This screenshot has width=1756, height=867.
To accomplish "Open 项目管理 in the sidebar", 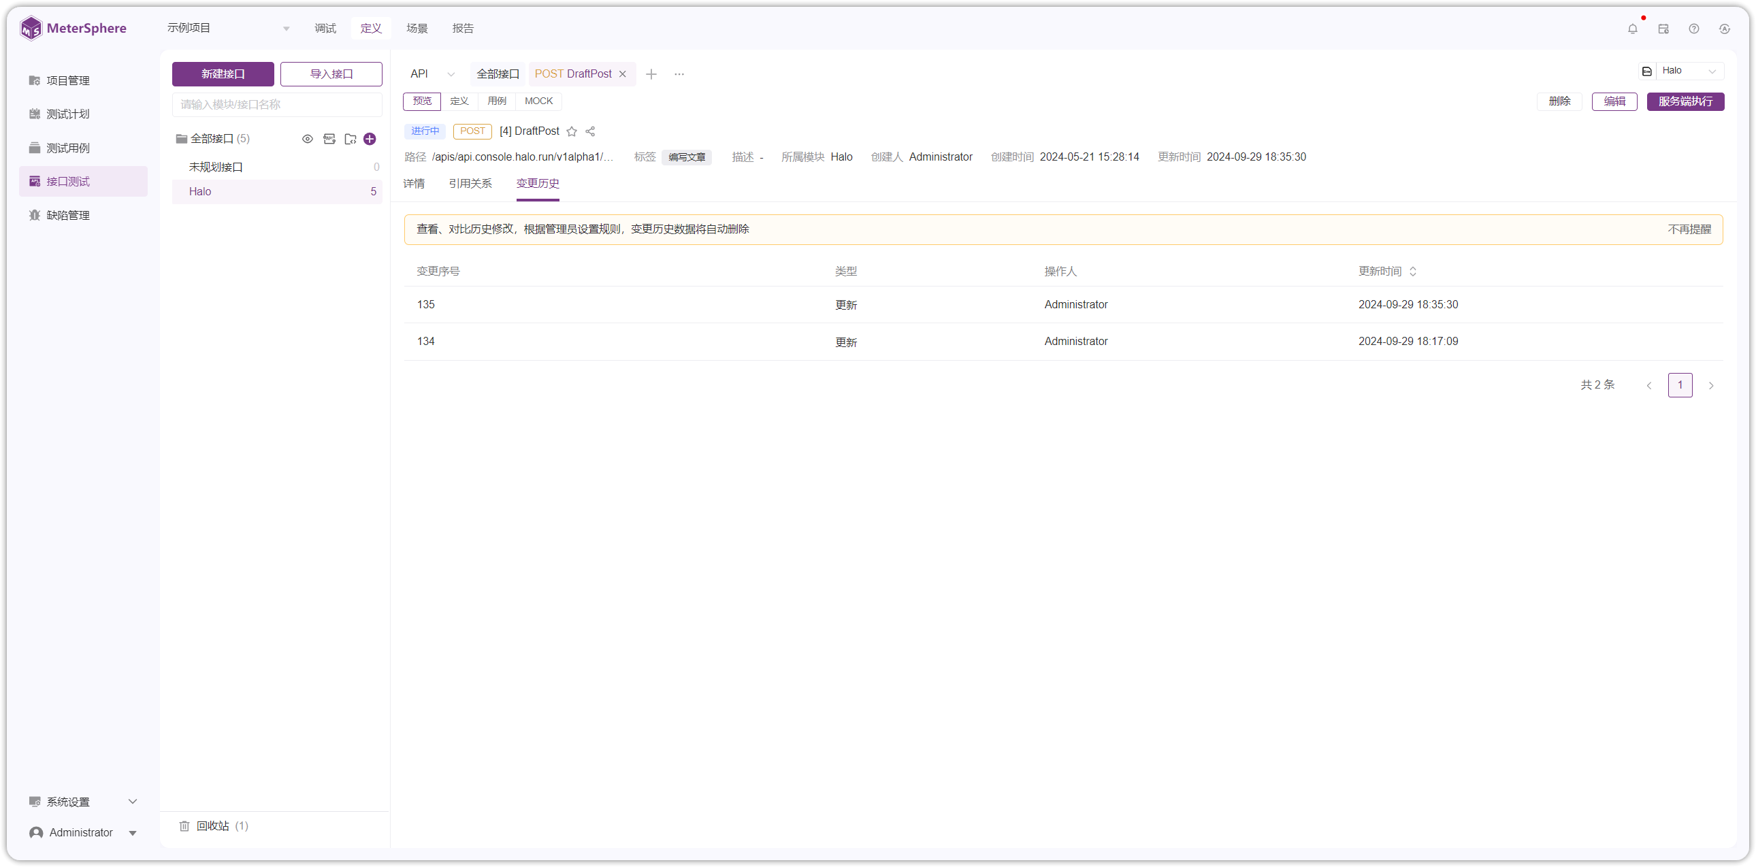I will click(83, 80).
